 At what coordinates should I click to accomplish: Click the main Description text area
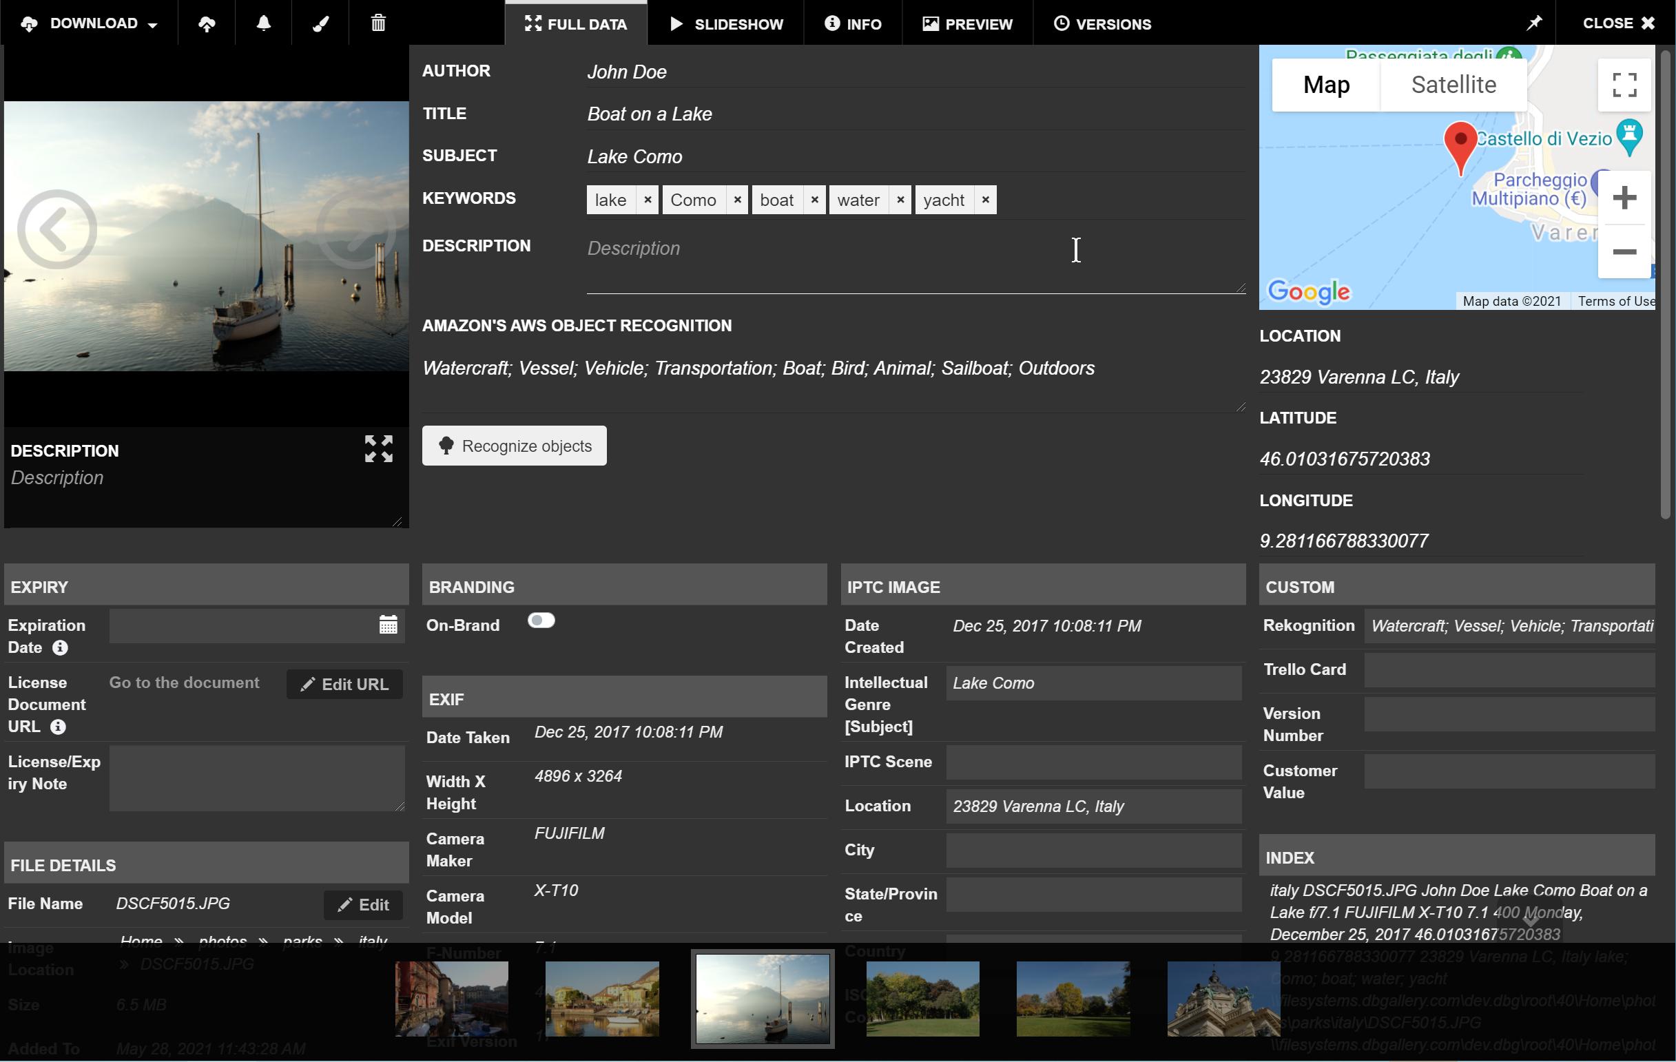click(916, 263)
